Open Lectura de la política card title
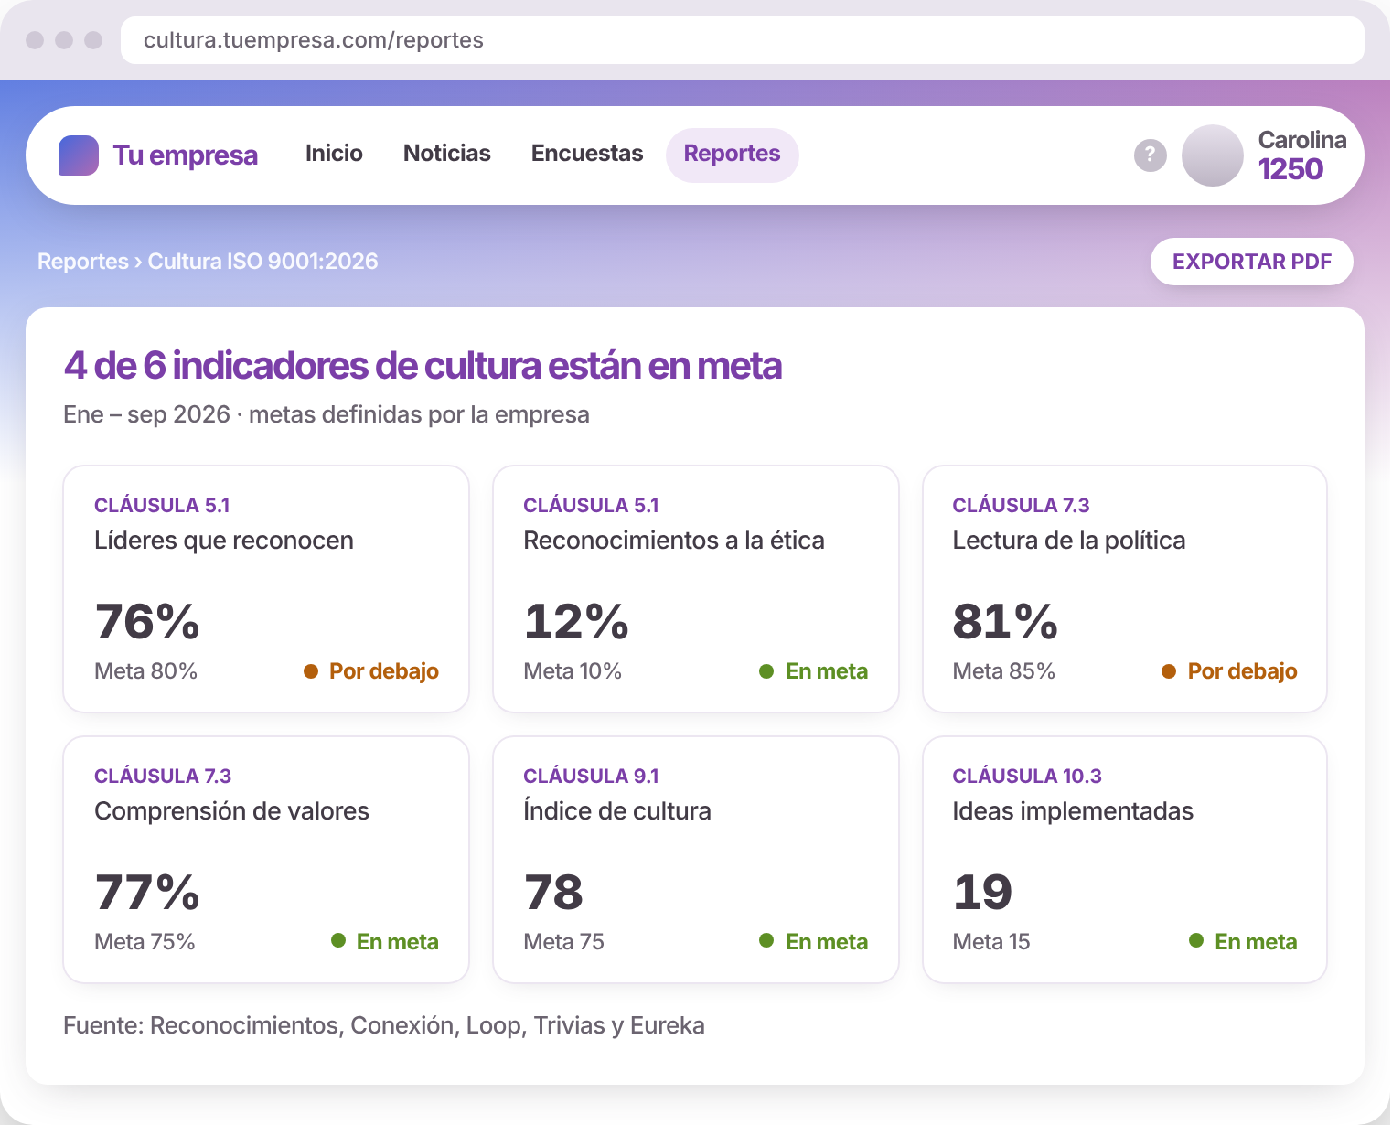The width and height of the screenshot is (1392, 1125). [x=1069, y=541]
